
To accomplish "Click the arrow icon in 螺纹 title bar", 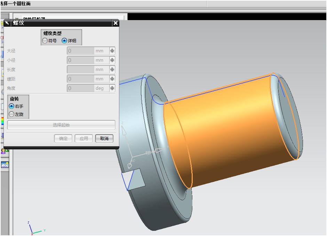I will pos(7,23).
